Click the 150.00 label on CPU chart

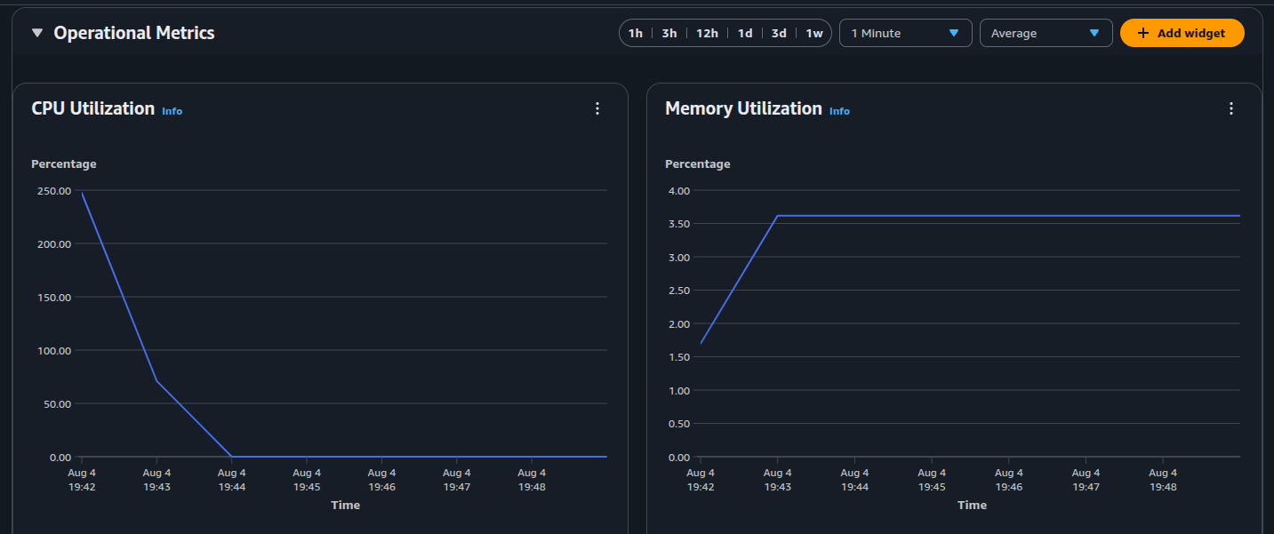pyautogui.click(x=54, y=297)
